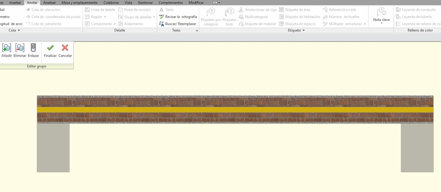The image size is (441, 192).
Task: Open the Buscar/Reemplazar tool
Action: coord(178,24)
